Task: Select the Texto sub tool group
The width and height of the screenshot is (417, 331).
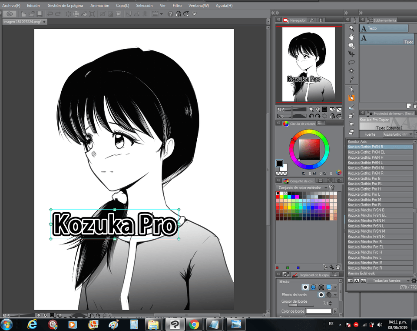Action: point(384,28)
